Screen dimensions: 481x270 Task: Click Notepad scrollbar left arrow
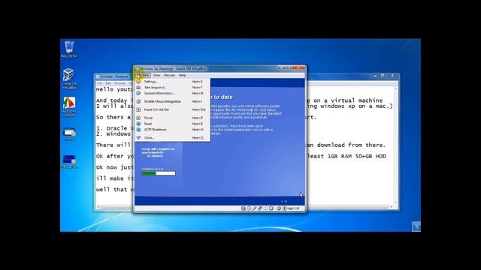point(98,207)
